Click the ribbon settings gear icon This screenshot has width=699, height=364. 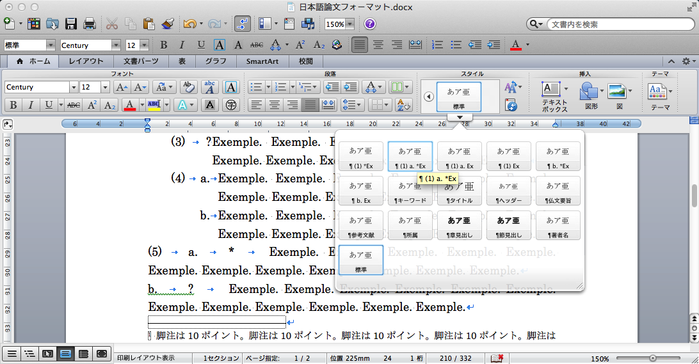686,61
